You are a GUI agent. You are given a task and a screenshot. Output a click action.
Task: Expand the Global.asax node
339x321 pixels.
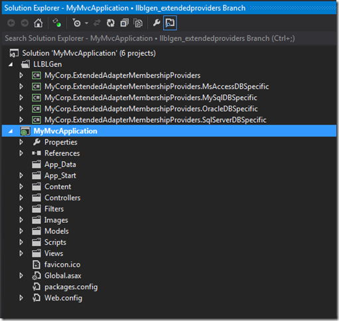[x=21, y=276]
